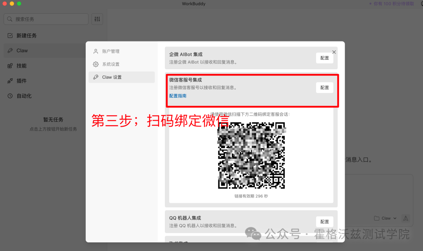Open 自动化 using its clock icon
The width and height of the screenshot is (423, 251).
tap(10, 96)
